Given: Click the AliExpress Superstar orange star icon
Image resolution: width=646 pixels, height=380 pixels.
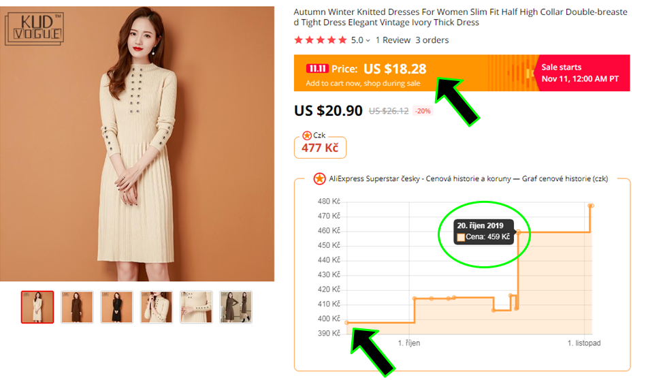Looking at the screenshot, I should [319, 179].
